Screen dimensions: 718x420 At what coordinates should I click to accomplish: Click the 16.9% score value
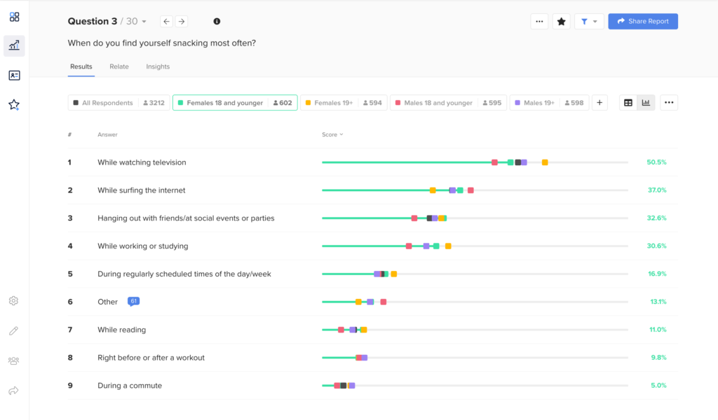tap(657, 274)
